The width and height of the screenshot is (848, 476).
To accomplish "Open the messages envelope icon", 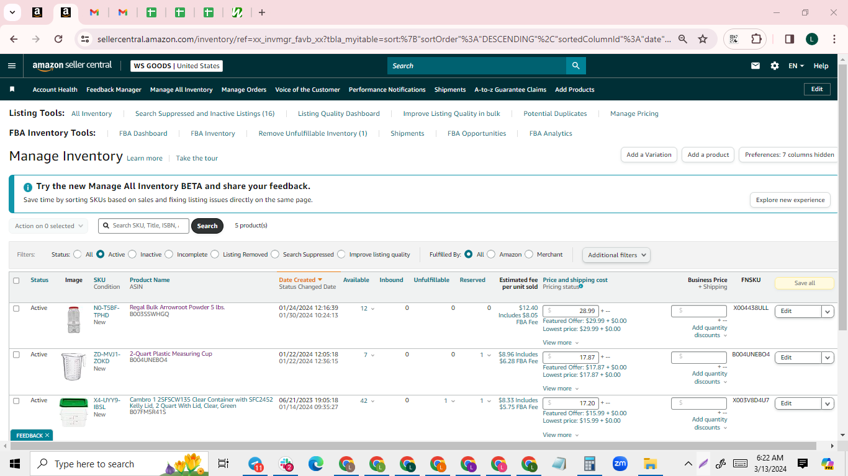I will (756, 66).
